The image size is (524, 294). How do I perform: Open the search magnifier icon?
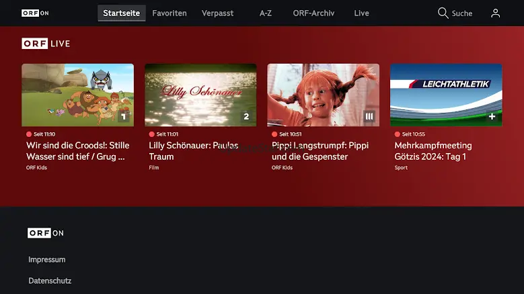pyautogui.click(x=443, y=13)
